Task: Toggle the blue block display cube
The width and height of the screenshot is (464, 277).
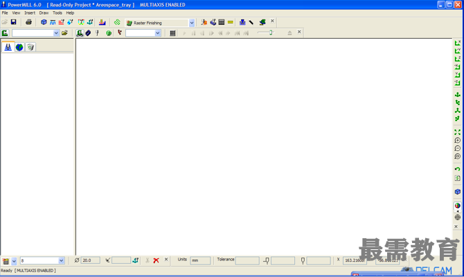Action: [458, 192]
